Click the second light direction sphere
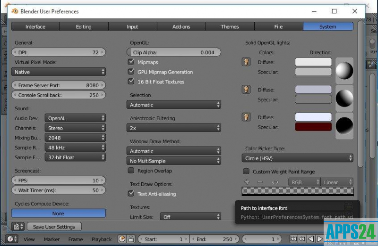Viewport: 378px width, 246px height. pos(344,98)
